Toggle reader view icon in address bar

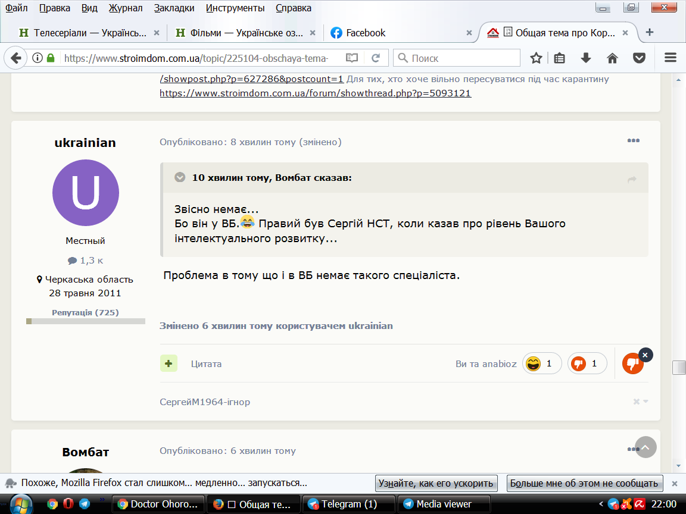click(352, 58)
